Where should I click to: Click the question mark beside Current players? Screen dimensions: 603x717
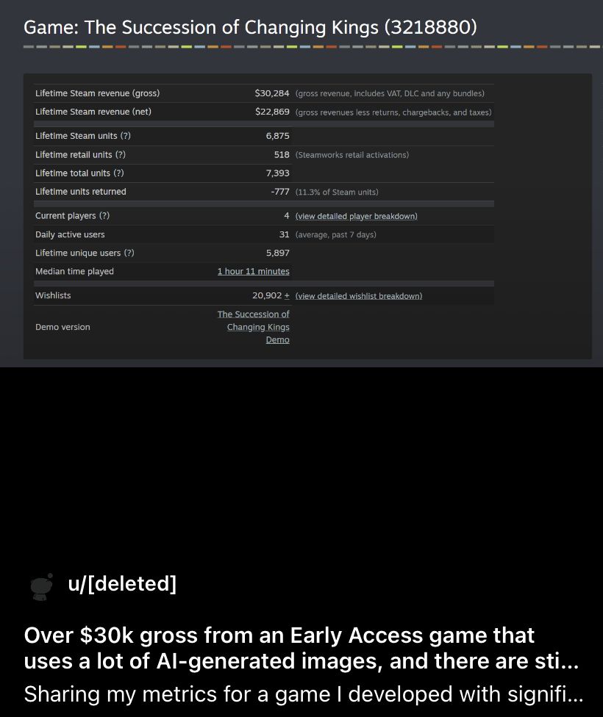pos(104,215)
